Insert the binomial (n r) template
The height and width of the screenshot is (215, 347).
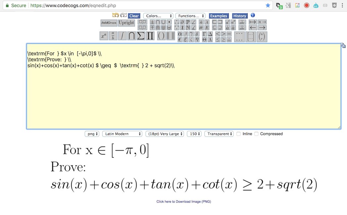[x=262, y=37]
